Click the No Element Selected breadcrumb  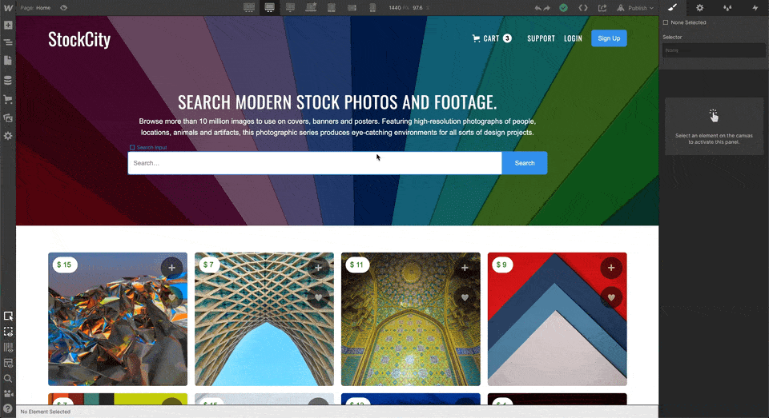tap(45, 412)
